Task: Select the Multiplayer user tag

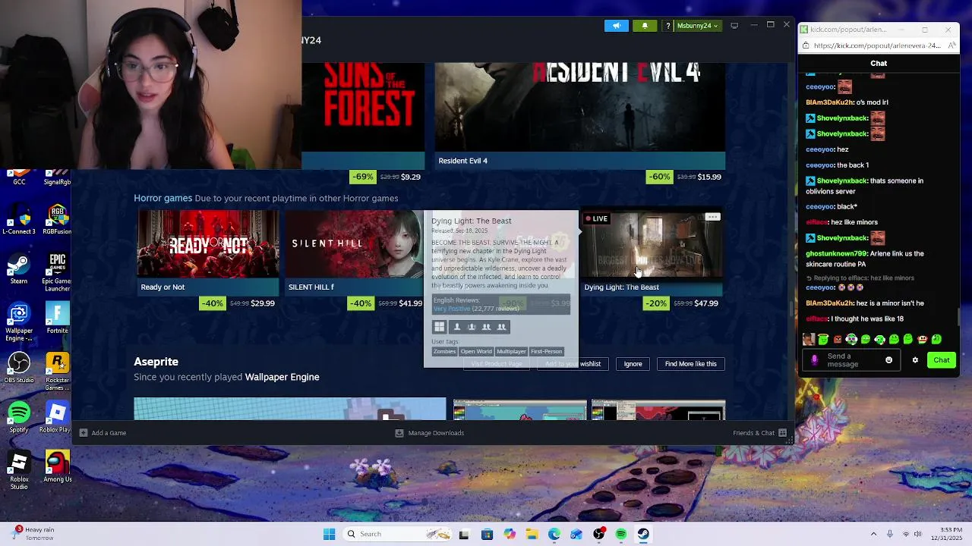Action: pyautogui.click(x=511, y=352)
